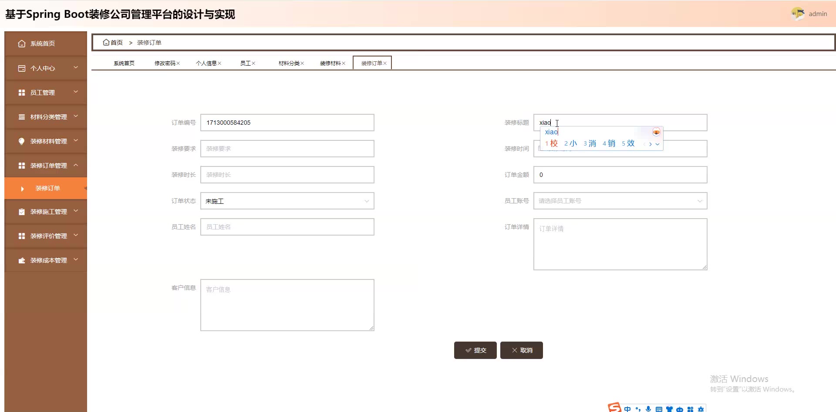
Task: Click the emoji icon in IME candidate box
Action: (656, 132)
